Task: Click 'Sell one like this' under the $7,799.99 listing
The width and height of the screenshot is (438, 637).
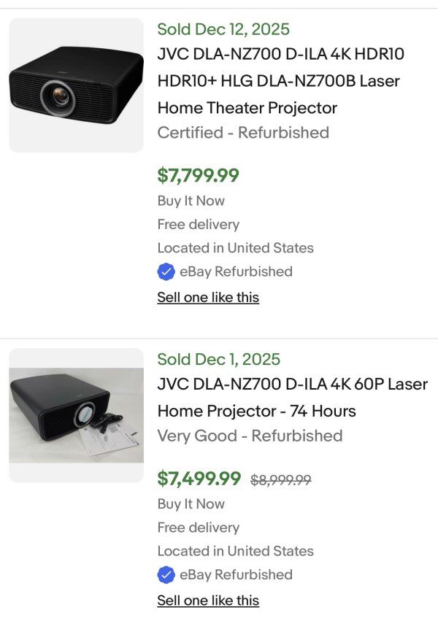Action: pyautogui.click(x=208, y=297)
